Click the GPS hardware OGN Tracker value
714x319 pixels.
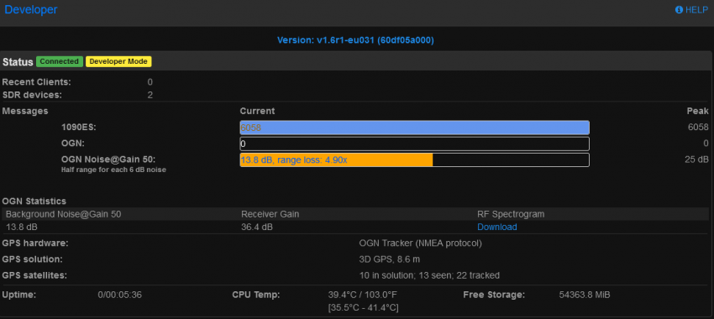click(420, 243)
